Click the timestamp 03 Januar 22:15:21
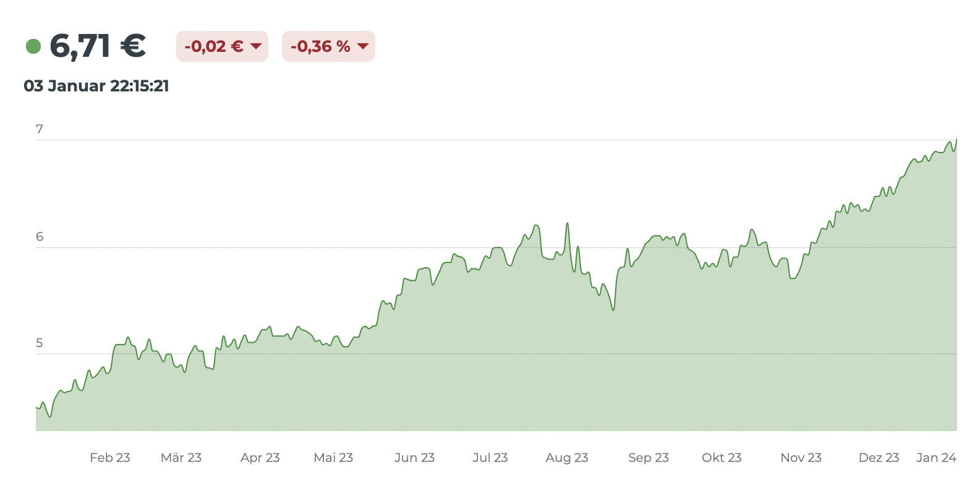Screen dimensions: 975x478 click(96, 86)
